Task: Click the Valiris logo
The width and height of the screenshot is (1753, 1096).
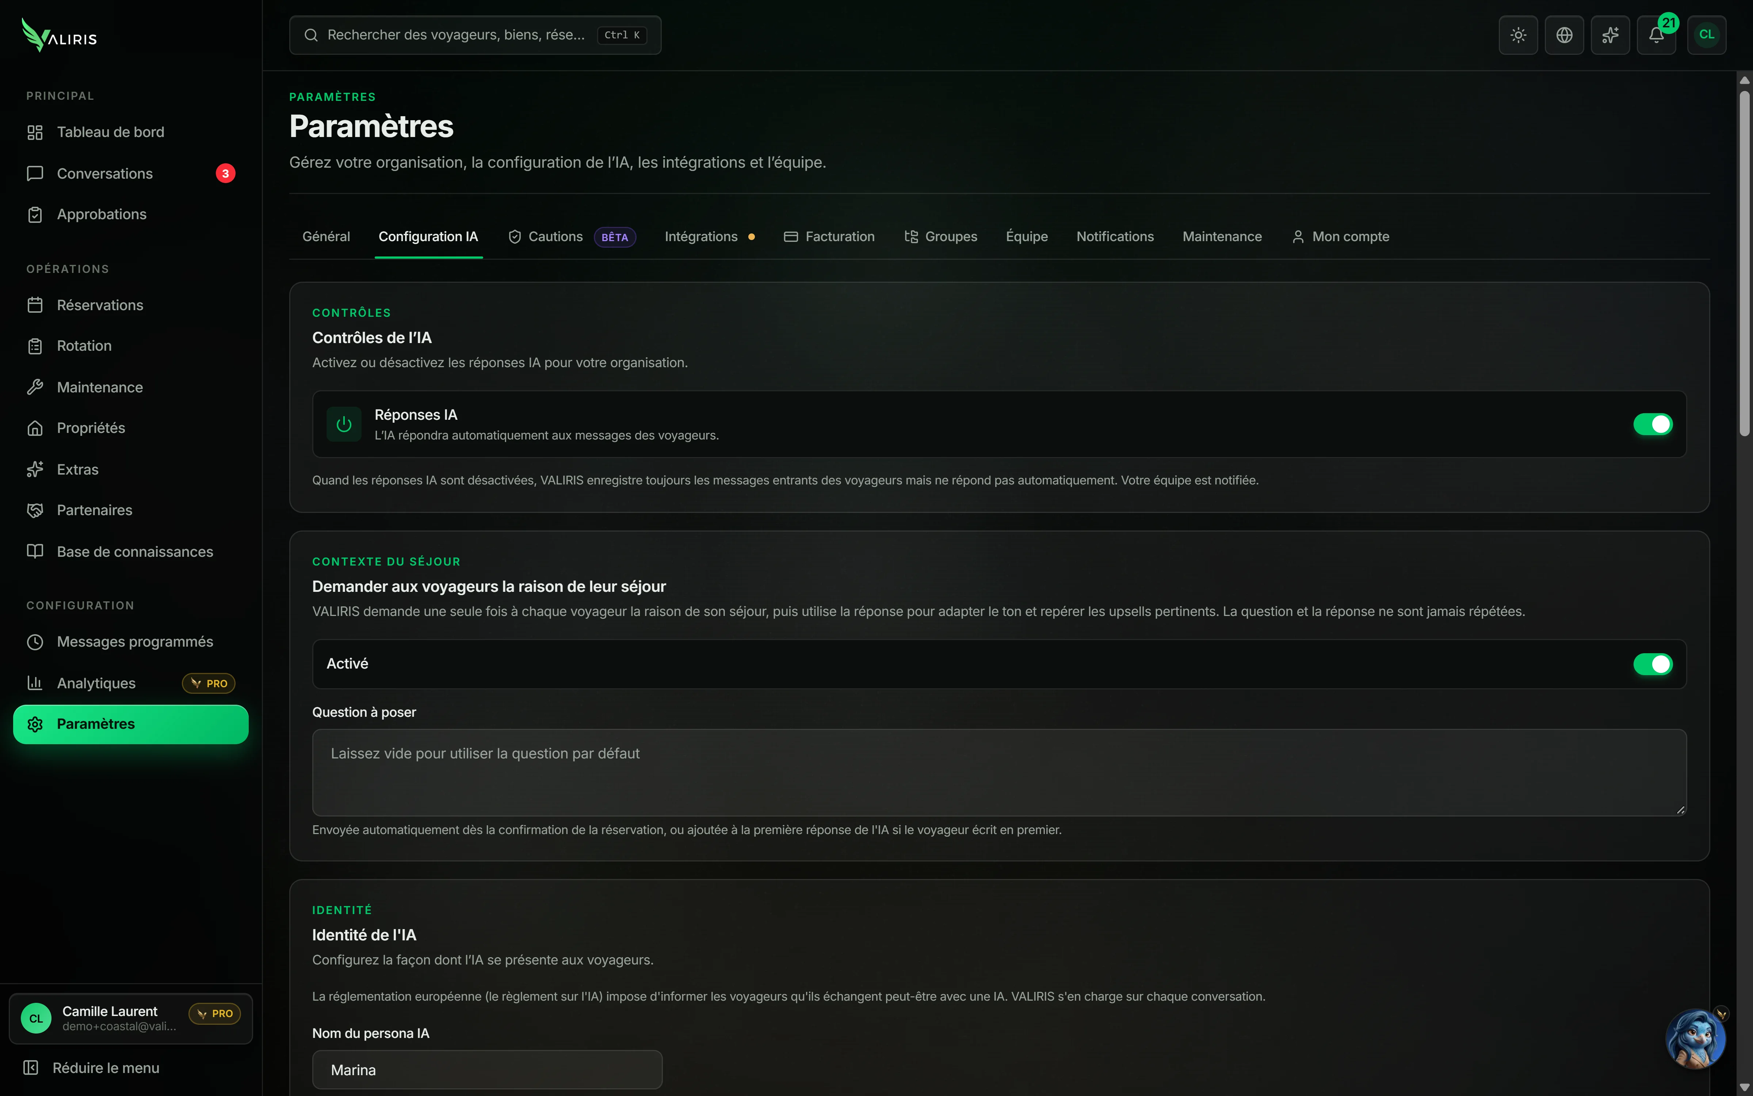Action: [60, 35]
